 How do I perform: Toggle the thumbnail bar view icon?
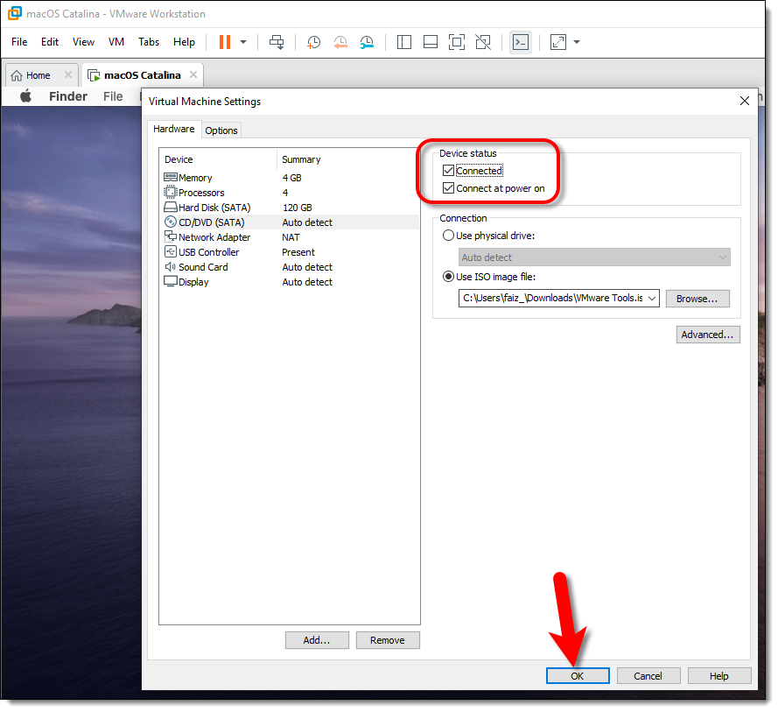pos(431,42)
